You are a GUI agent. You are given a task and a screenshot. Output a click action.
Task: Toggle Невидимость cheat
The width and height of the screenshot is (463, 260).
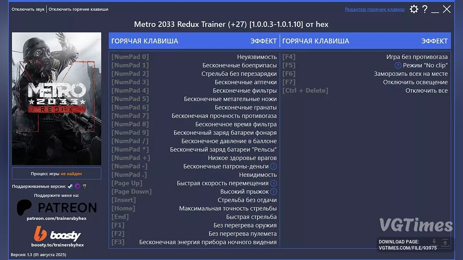(x=258, y=175)
